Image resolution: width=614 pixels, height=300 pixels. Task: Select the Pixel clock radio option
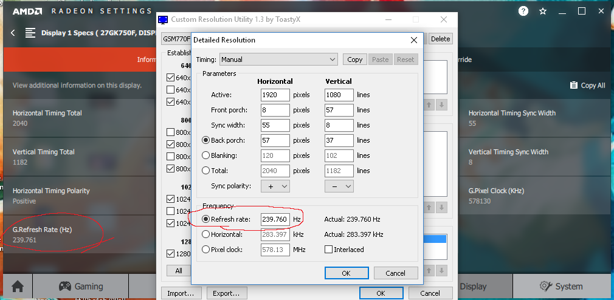coord(205,250)
